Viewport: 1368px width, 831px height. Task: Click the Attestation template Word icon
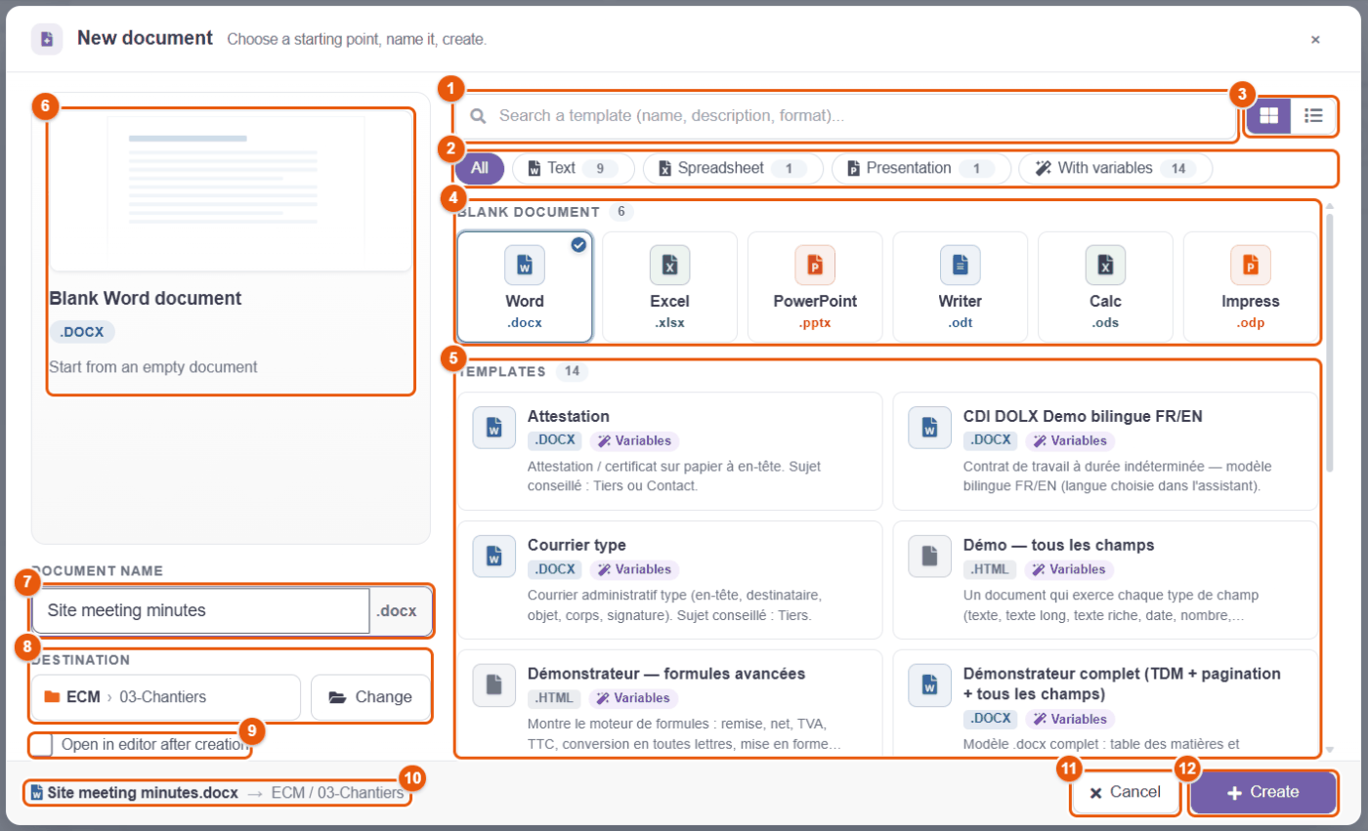pyautogui.click(x=493, y=428)
